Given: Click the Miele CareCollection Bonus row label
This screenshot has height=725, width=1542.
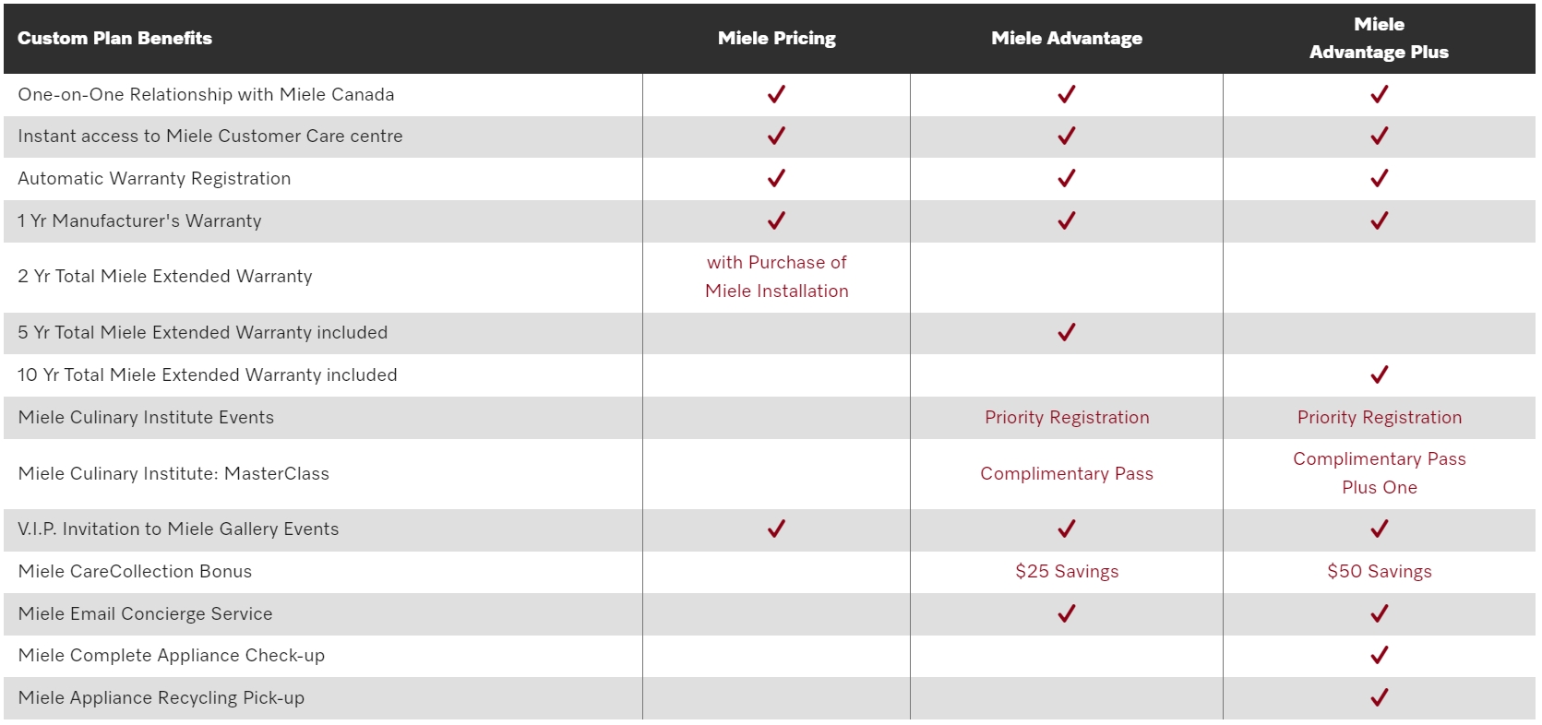Looking at the screenshot, I should [135, 571].
